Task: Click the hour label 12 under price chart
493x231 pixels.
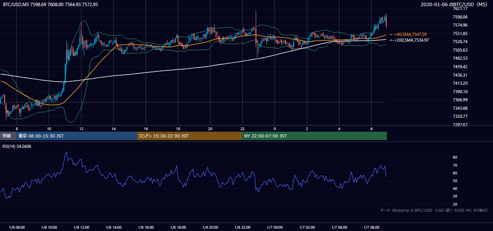Action: (x=81, y=129)
